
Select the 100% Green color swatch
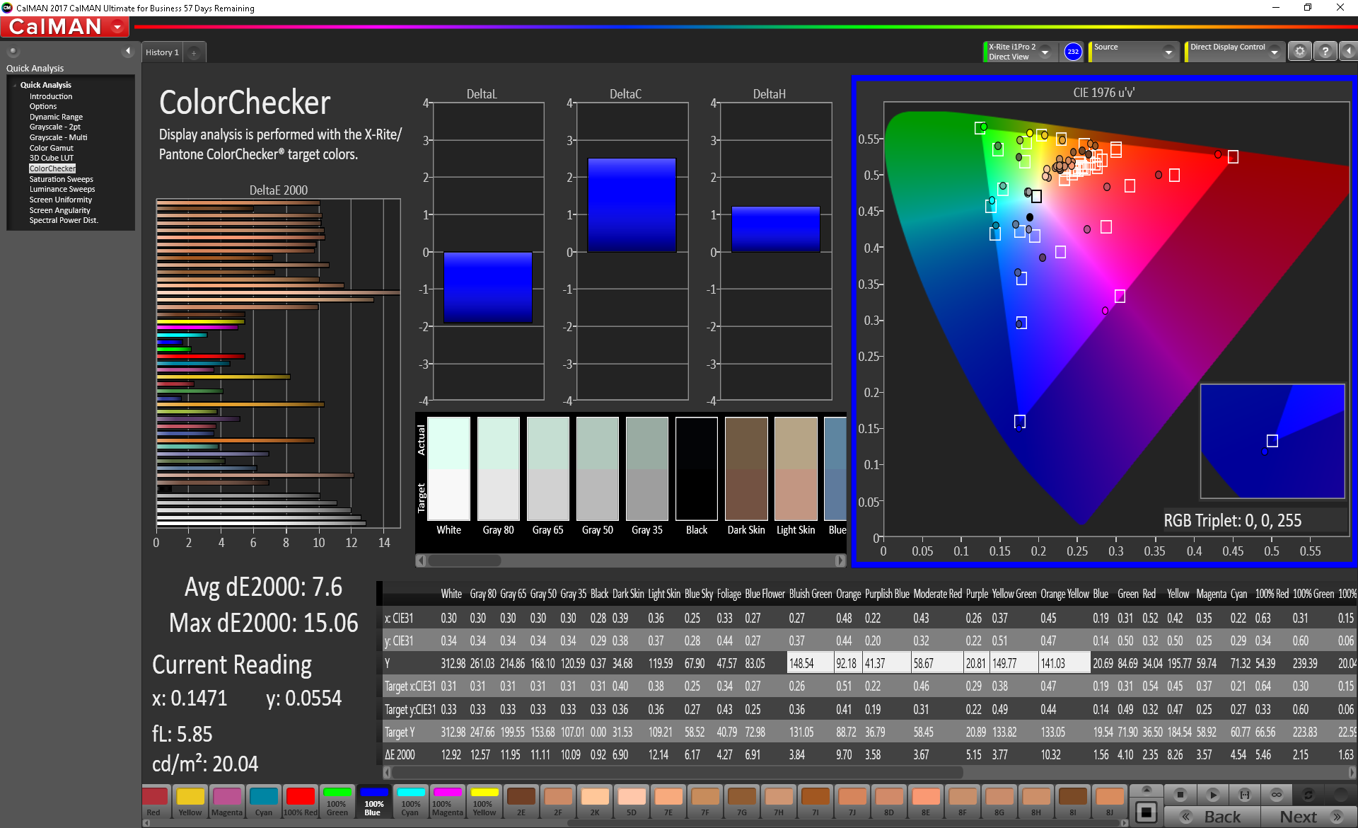point(337,802)
